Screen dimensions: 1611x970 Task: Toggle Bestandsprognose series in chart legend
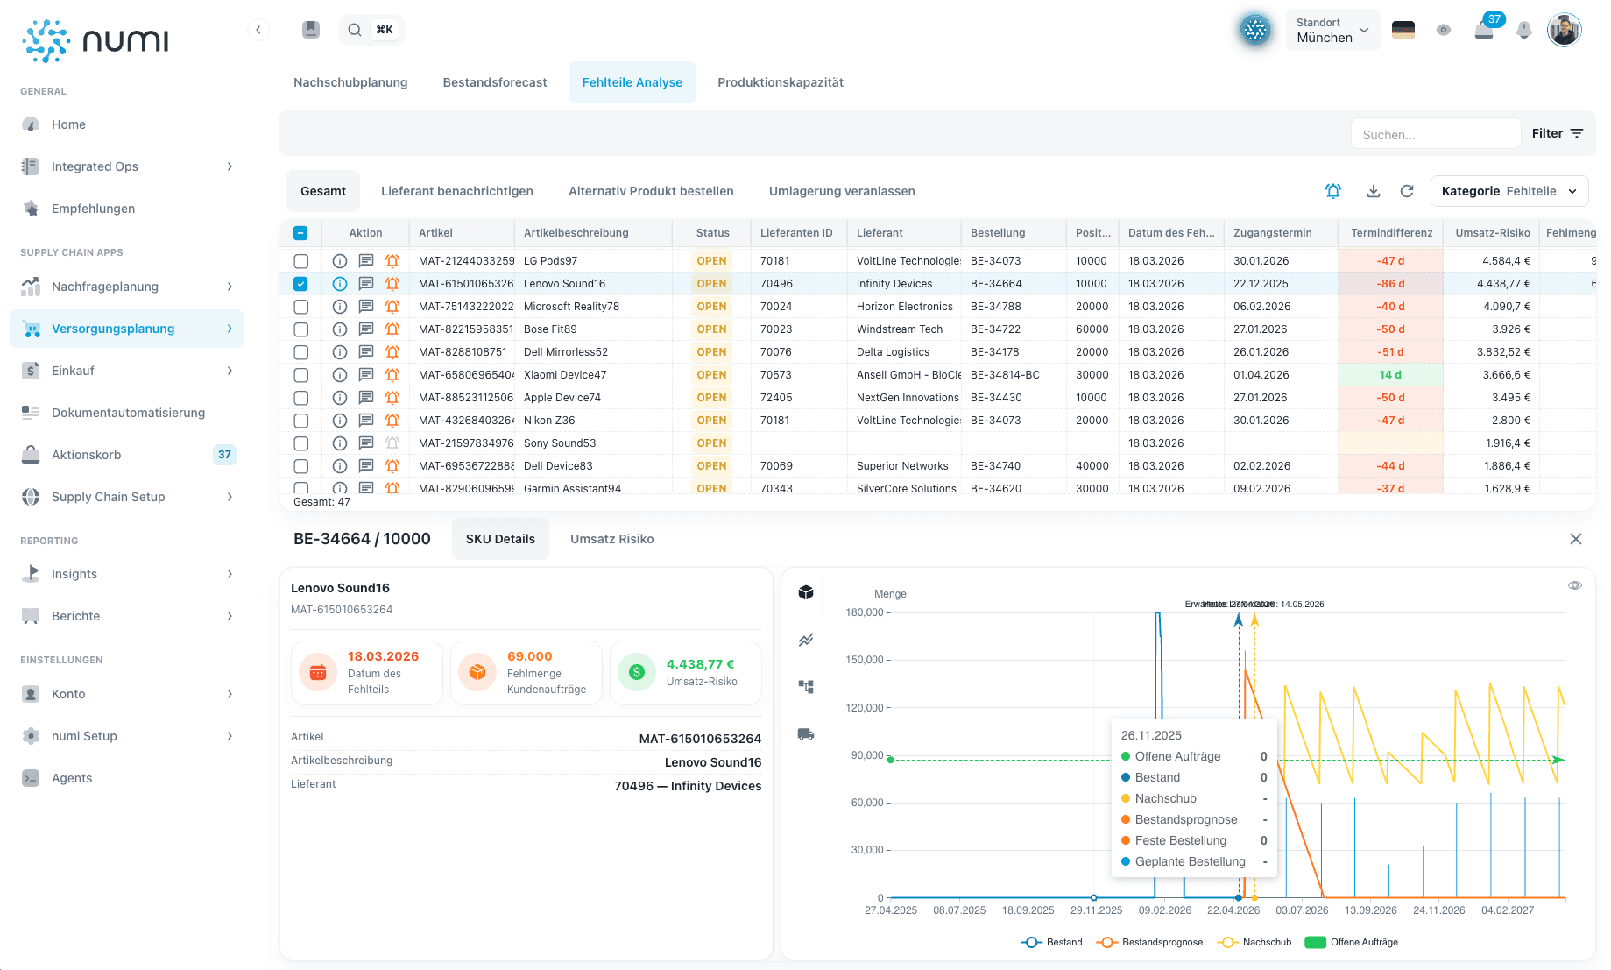click(1149, 942)
